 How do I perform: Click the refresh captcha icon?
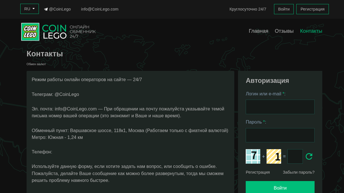point(309,156)
